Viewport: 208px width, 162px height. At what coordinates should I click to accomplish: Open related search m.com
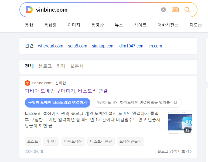[156, 46]
